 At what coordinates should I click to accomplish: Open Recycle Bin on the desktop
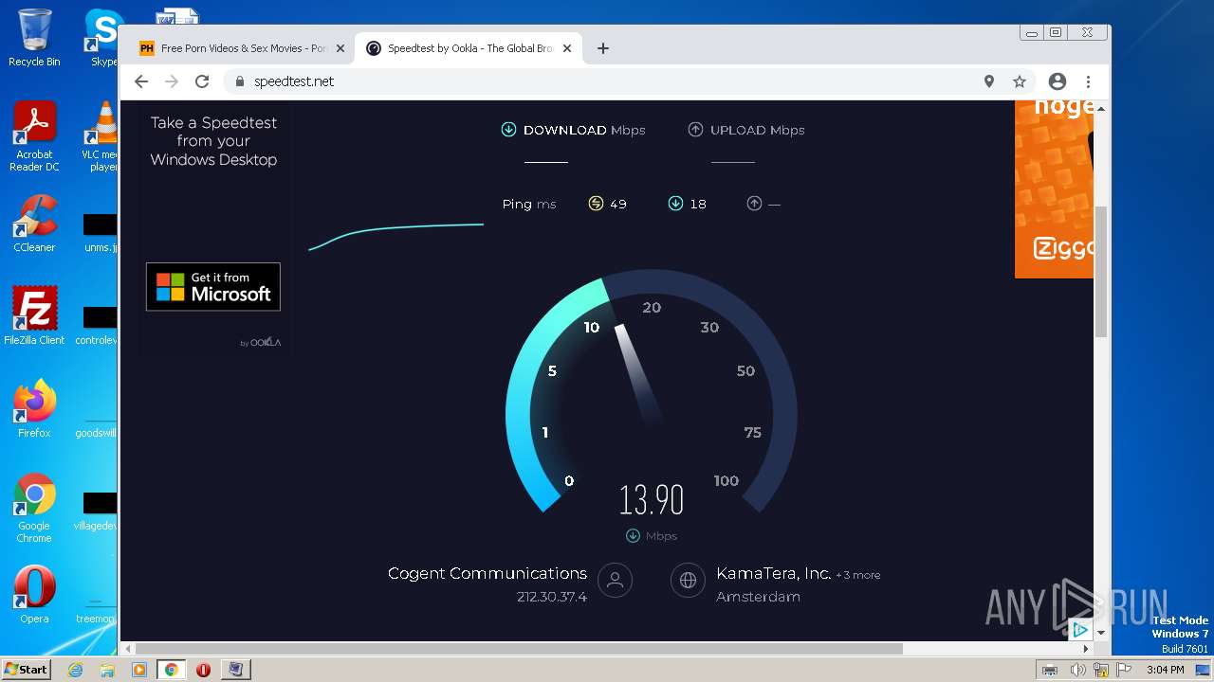pos(34,38)
